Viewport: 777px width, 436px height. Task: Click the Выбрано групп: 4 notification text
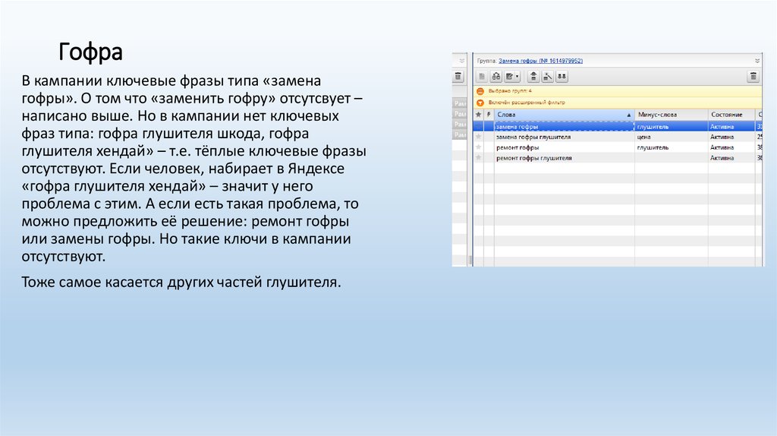tap(510, 91)
